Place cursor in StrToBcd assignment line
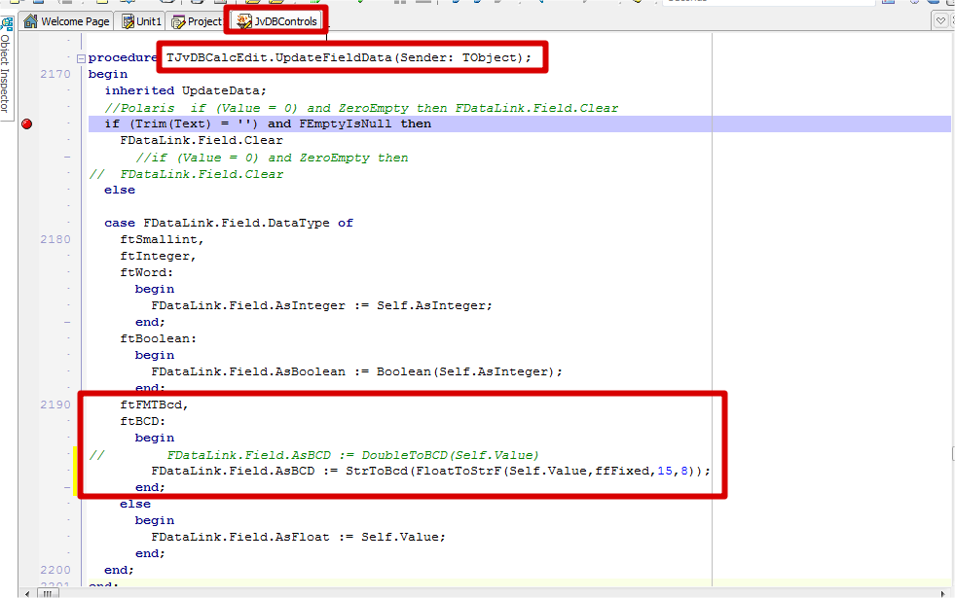Image resolution: width=955 pixels, height=598 pixels. (430, 471)
